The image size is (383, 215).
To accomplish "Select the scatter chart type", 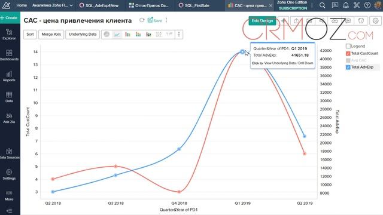I will click(x=159, y=35).
